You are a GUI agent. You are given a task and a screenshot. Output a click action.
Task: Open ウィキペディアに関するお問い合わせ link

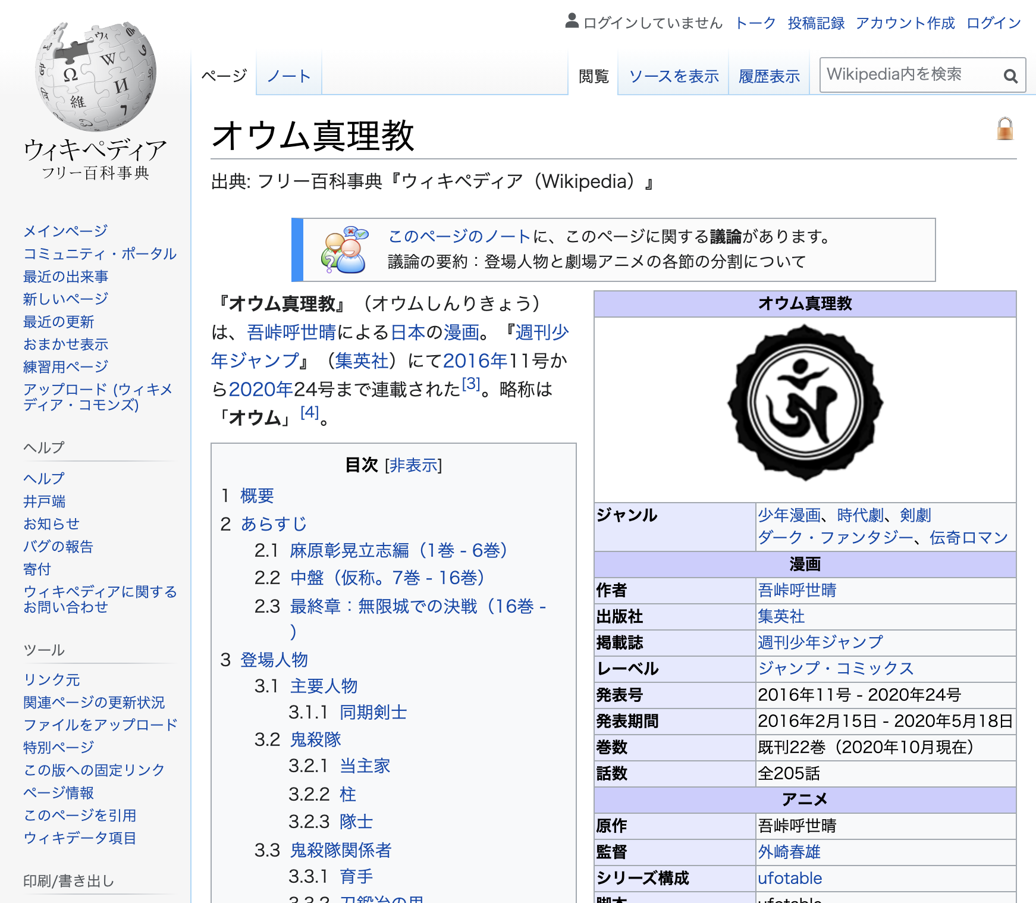100,599
